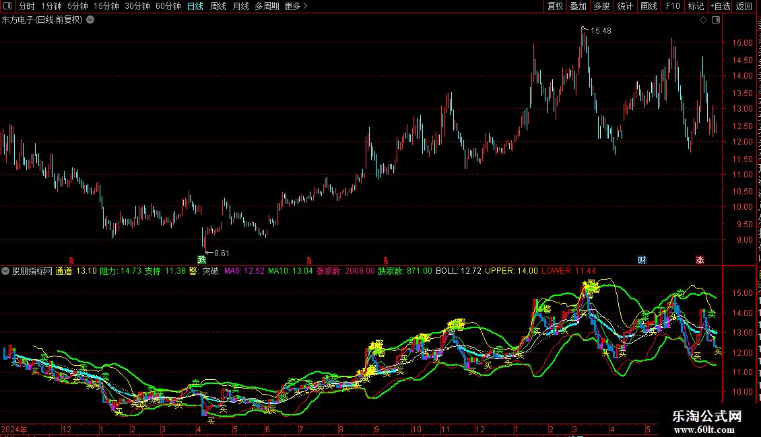
Task: Click the BOLL: 12.72 readout
Action: 459,271
